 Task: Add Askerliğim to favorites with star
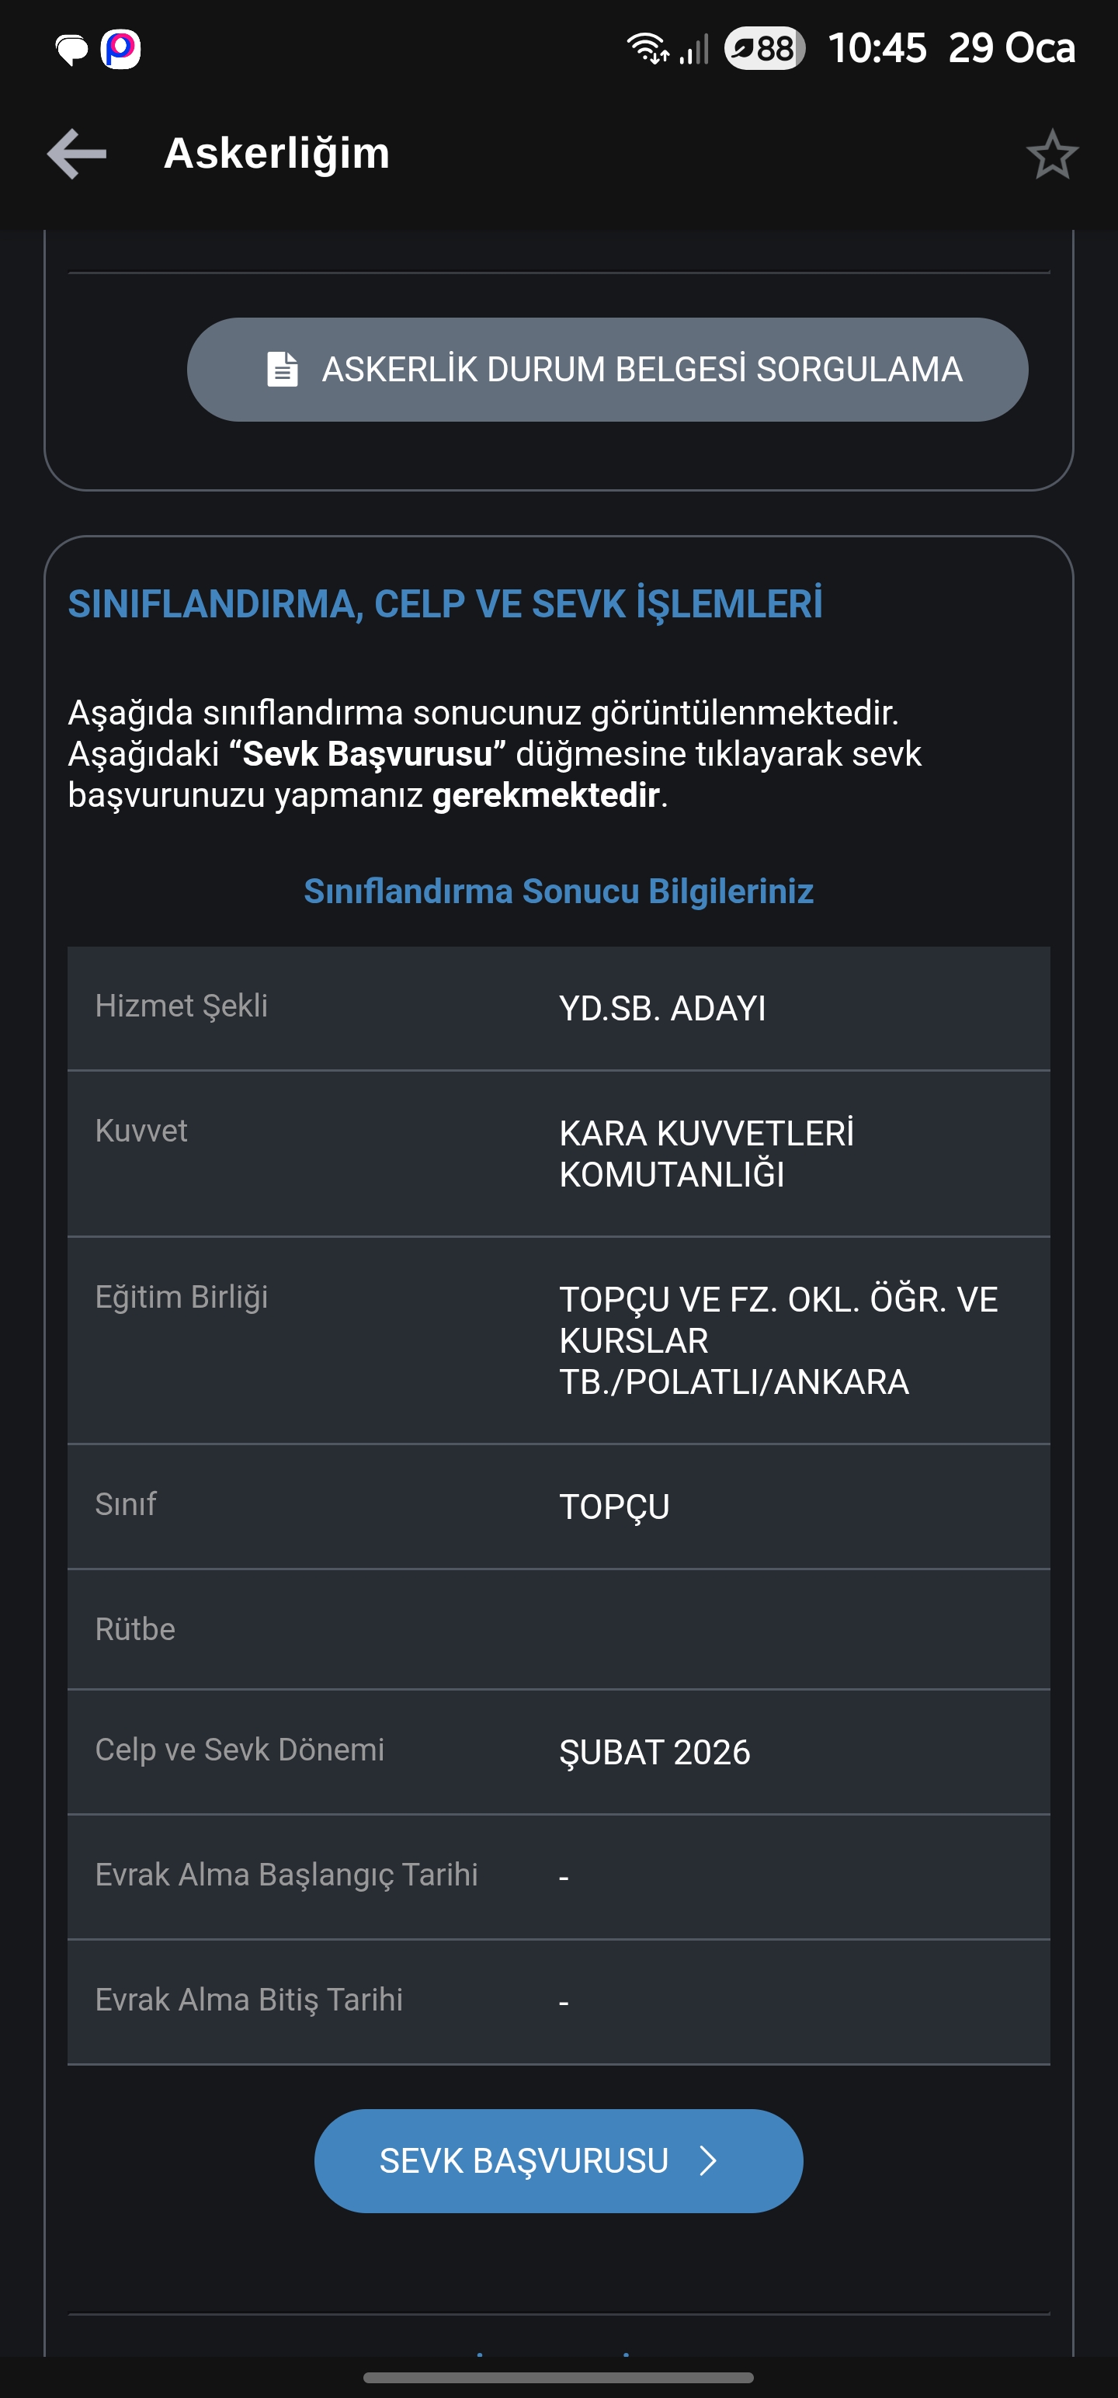click(1052, 155)
